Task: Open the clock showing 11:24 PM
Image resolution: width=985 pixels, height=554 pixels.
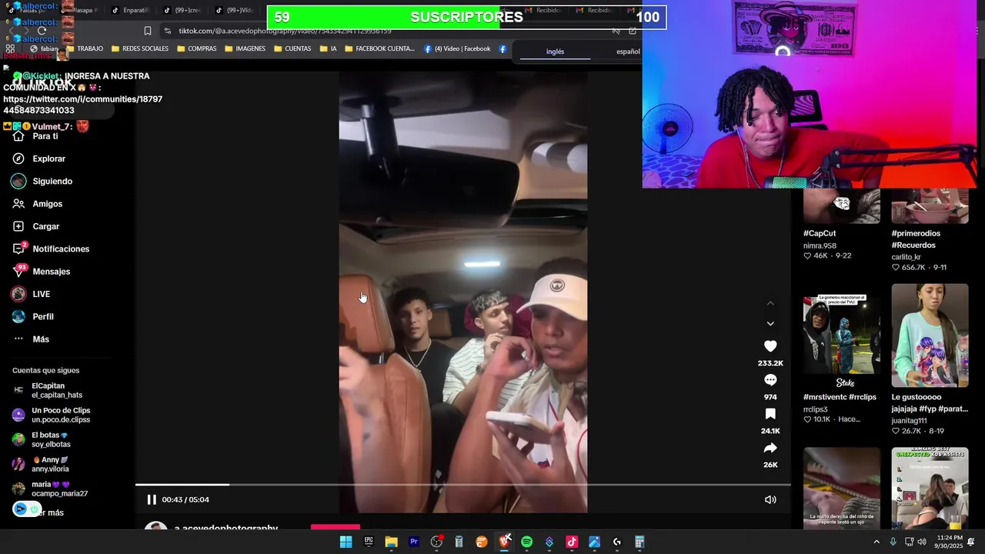Action: click(x=950, y=542)
